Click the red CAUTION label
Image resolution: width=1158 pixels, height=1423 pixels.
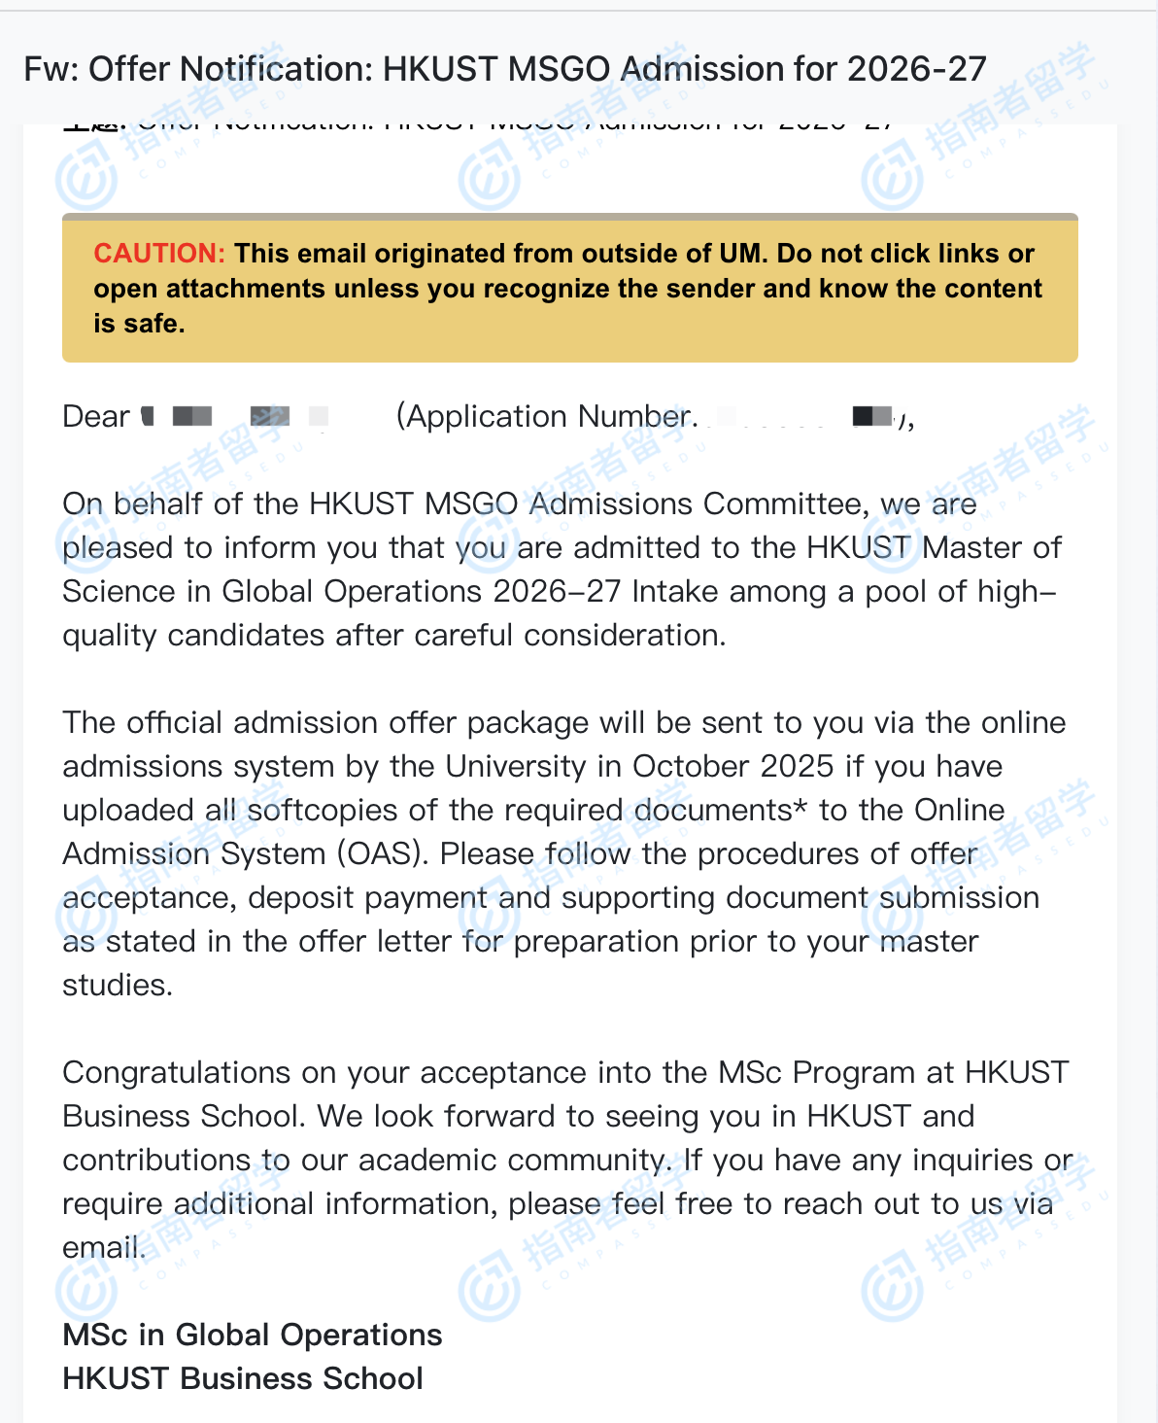click(159, 254)
